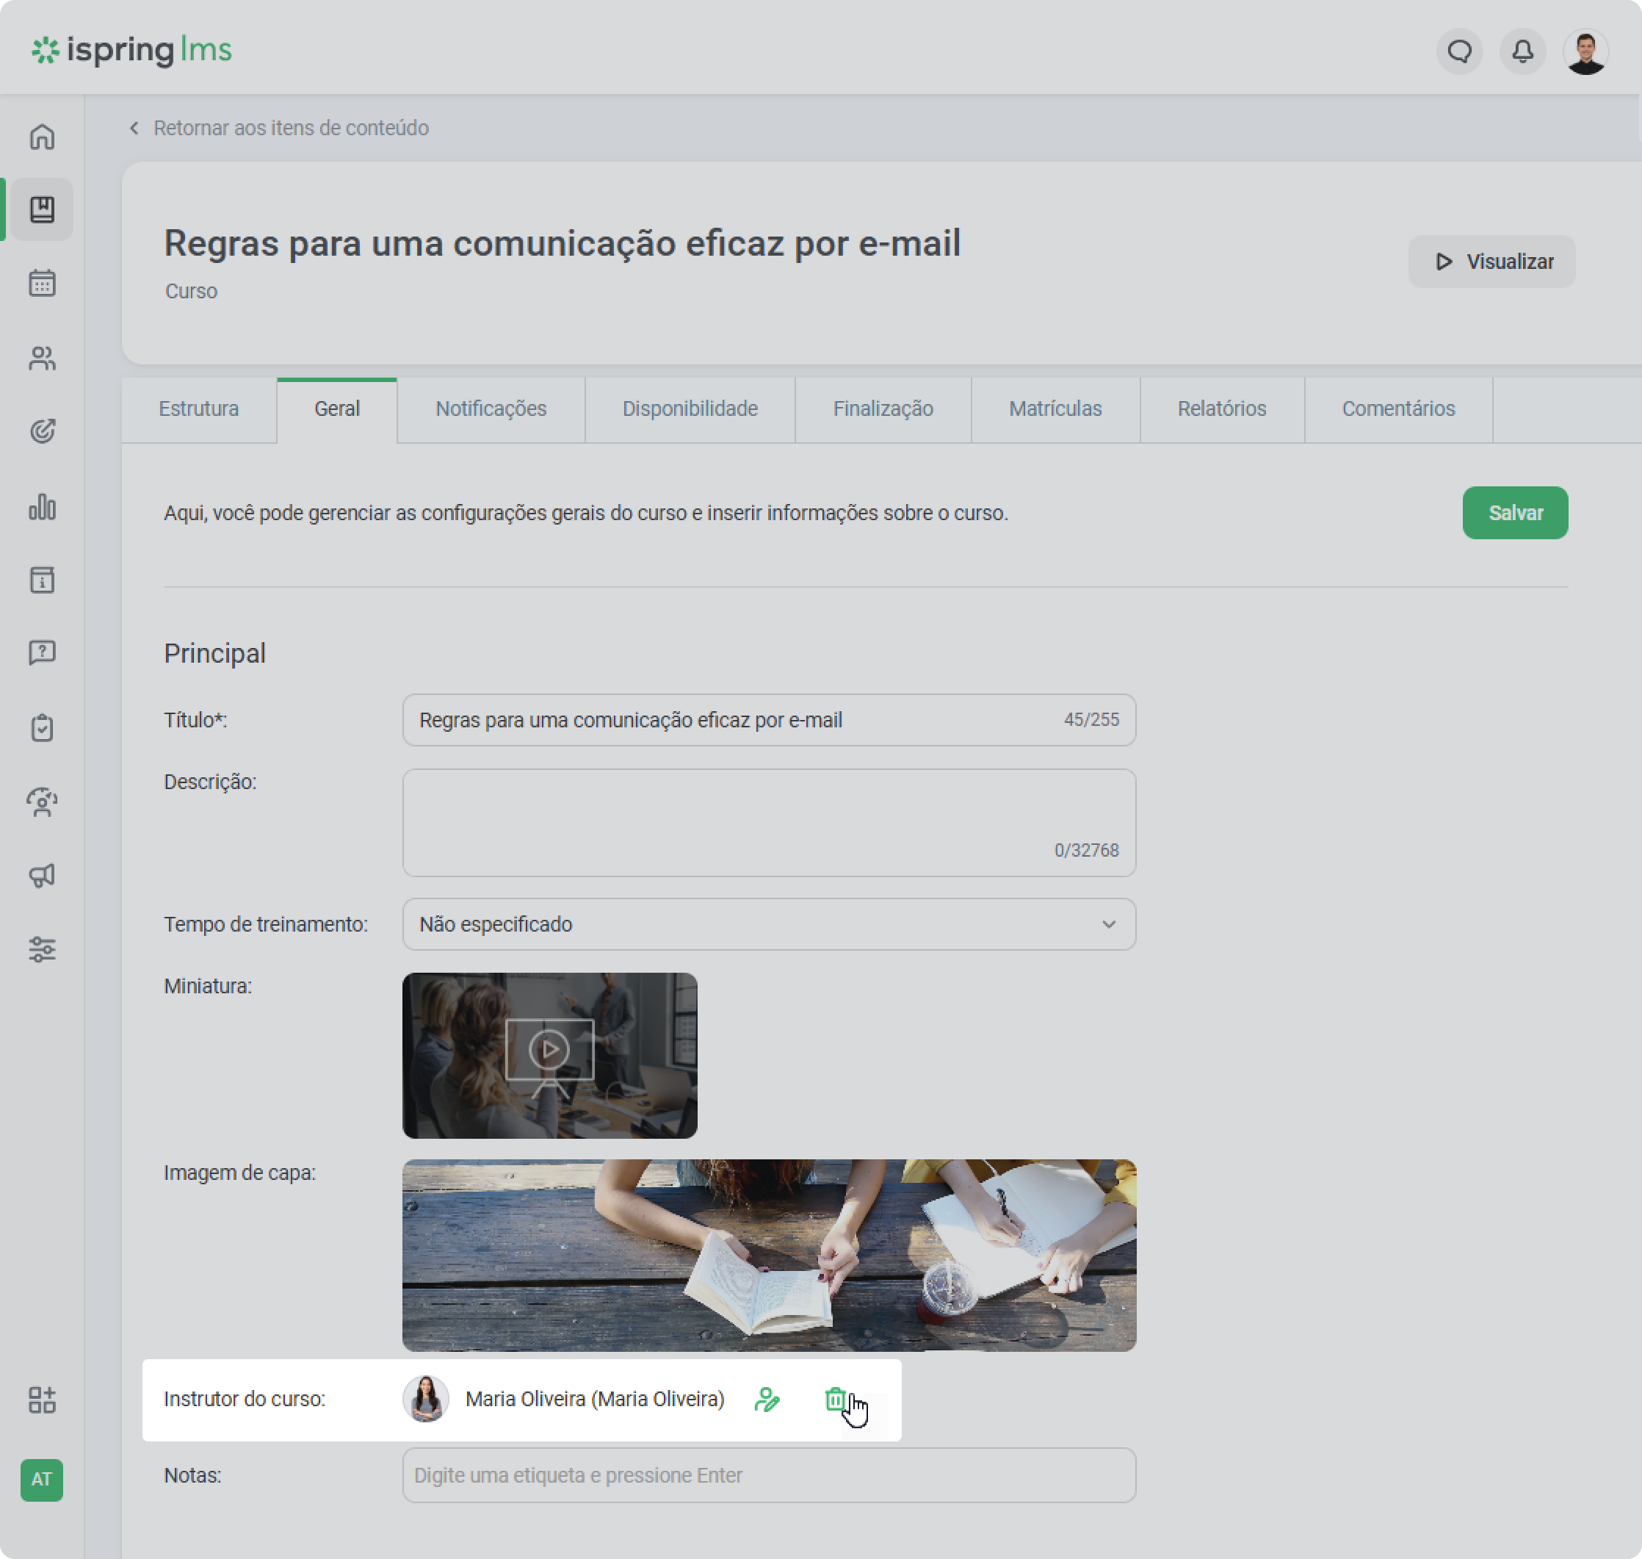The height and width of the screenshot is (1559, 1642).
Task: Click the Descrição text area
Action: [768, 823]
